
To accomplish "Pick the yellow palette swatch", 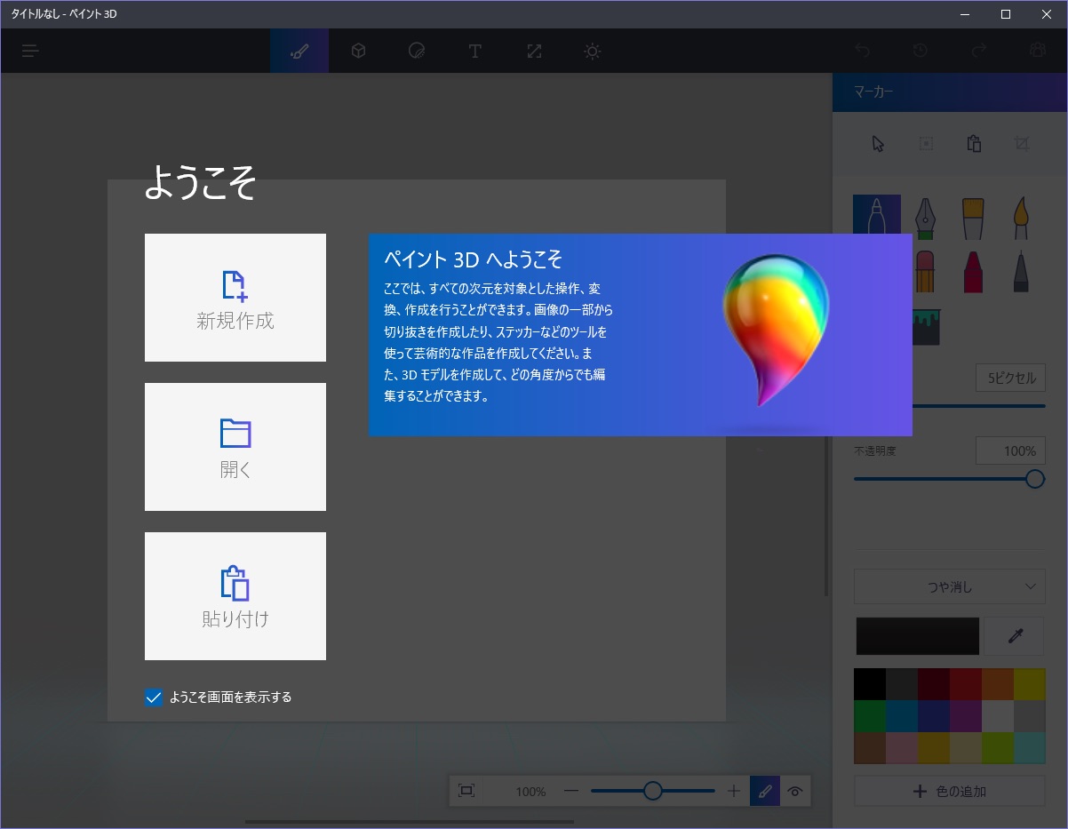I will click(x=1029, y=684).
